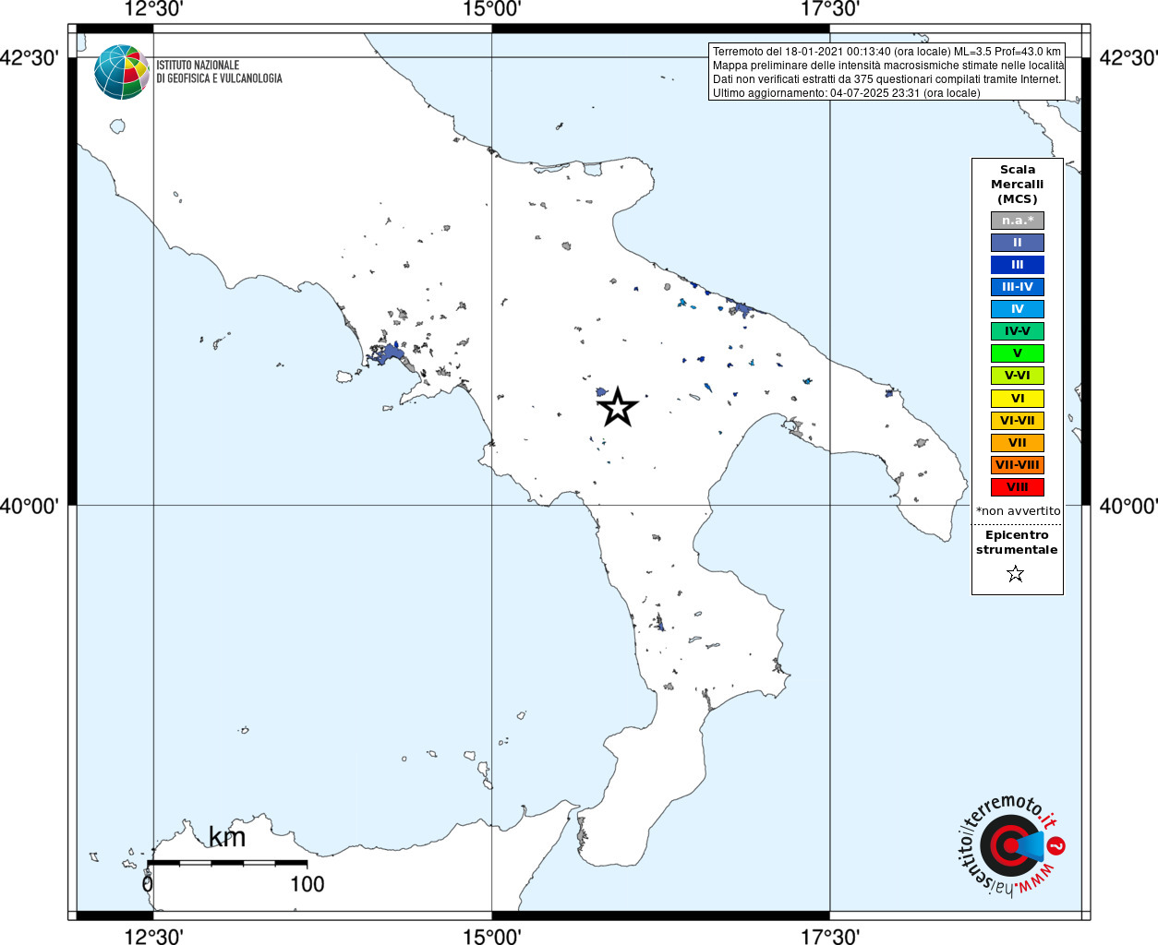Screen dimensions: 1158x945
Task: Select the intensity III legend swatch
Action: pos(1017,265)
